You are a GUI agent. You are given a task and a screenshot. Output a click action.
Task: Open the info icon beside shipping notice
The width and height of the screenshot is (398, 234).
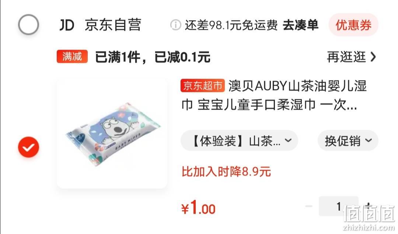point(175,25)
